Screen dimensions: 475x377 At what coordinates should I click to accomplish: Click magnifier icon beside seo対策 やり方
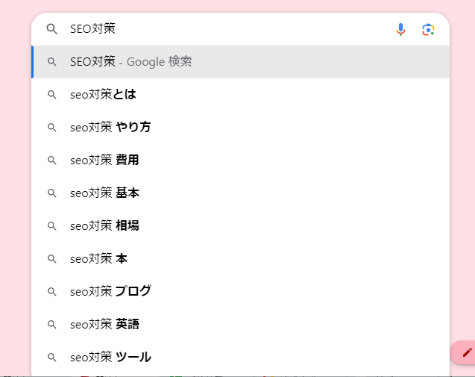(x=51, y=128)
